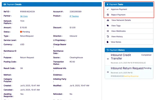Select Reject Payment task
Image resolution: width=156 pixels, height=100 pixels.
click(x=129, y=15)
